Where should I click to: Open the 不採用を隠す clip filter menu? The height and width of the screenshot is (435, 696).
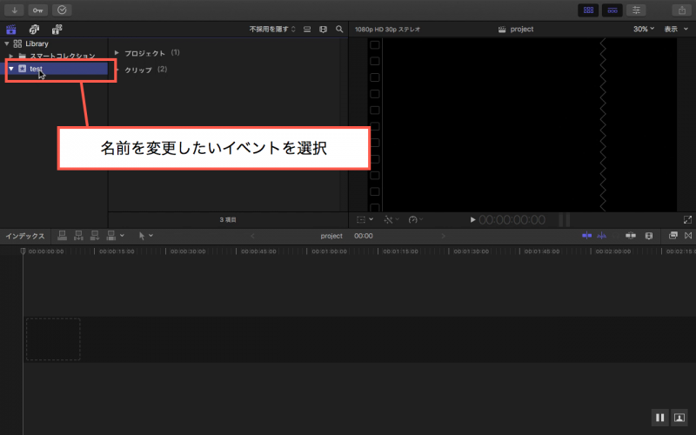coord(272,30)
